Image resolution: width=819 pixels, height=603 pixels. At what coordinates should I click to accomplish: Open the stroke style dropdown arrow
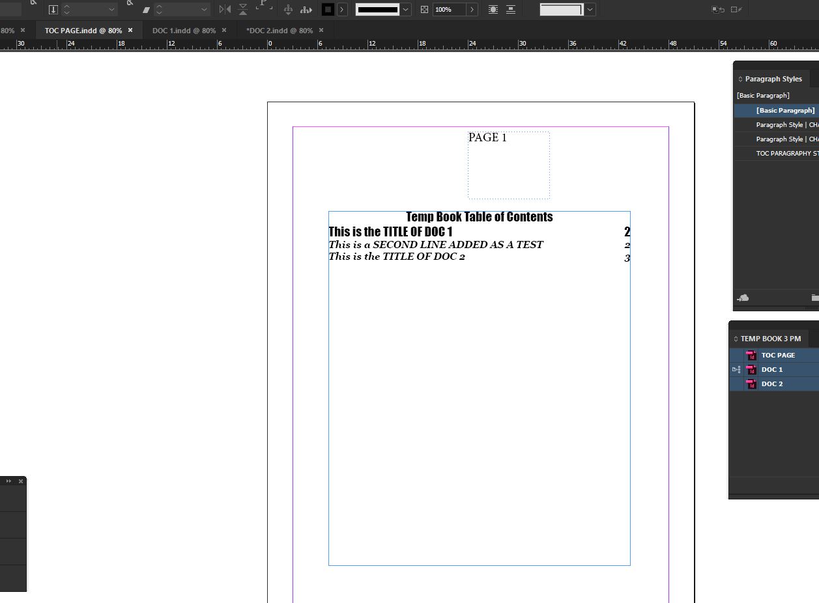click(406, 10)
